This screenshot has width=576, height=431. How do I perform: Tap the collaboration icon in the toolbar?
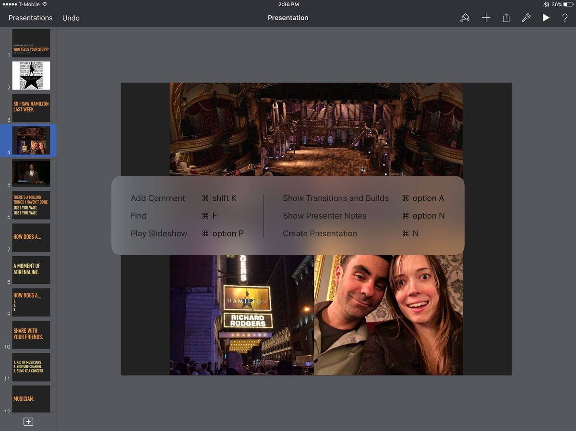(465, 18)
